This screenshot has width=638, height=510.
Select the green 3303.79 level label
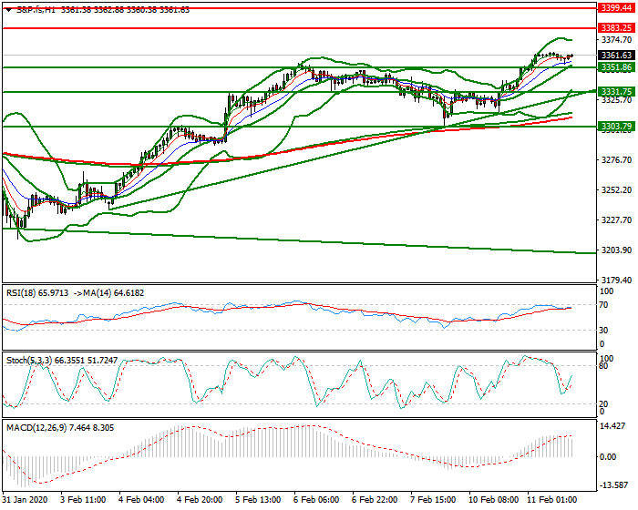click(616, 127)
